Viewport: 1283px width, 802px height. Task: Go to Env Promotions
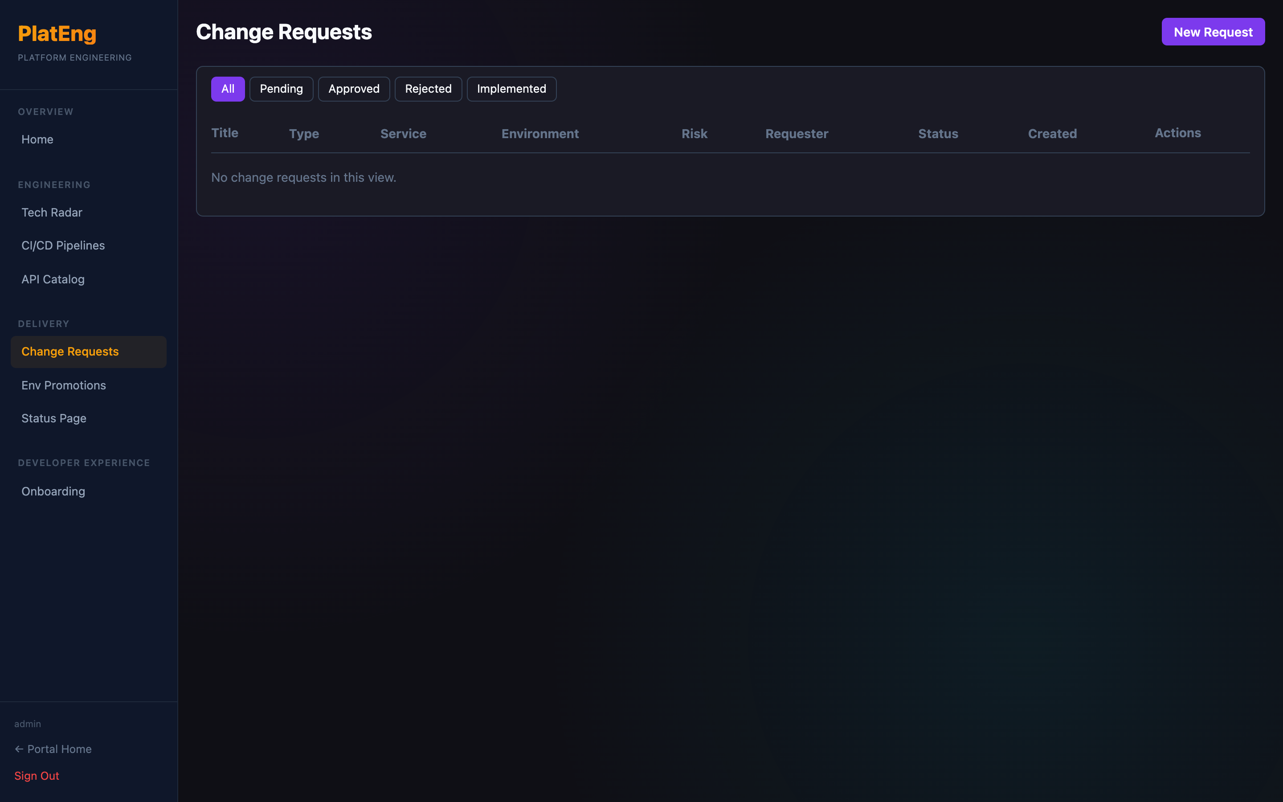pyautogui.click(x=64, y=385)
